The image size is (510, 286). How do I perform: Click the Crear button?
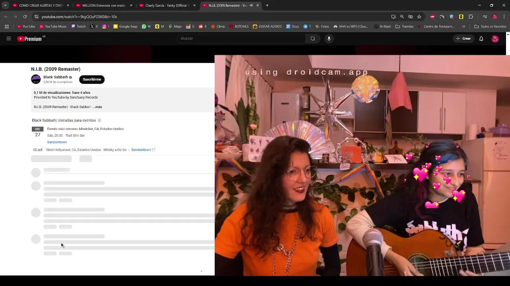click(x=463, y=39)
